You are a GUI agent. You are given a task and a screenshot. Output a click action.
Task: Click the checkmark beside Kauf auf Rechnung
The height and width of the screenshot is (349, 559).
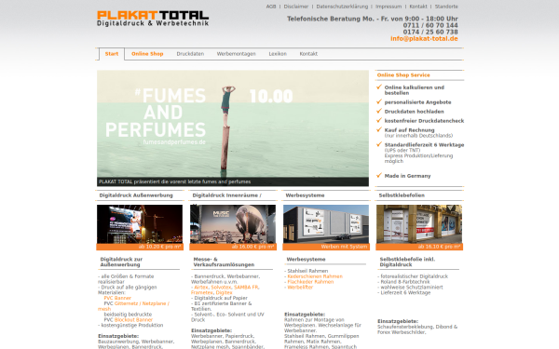pyautogui.click(x=379, y=129)
